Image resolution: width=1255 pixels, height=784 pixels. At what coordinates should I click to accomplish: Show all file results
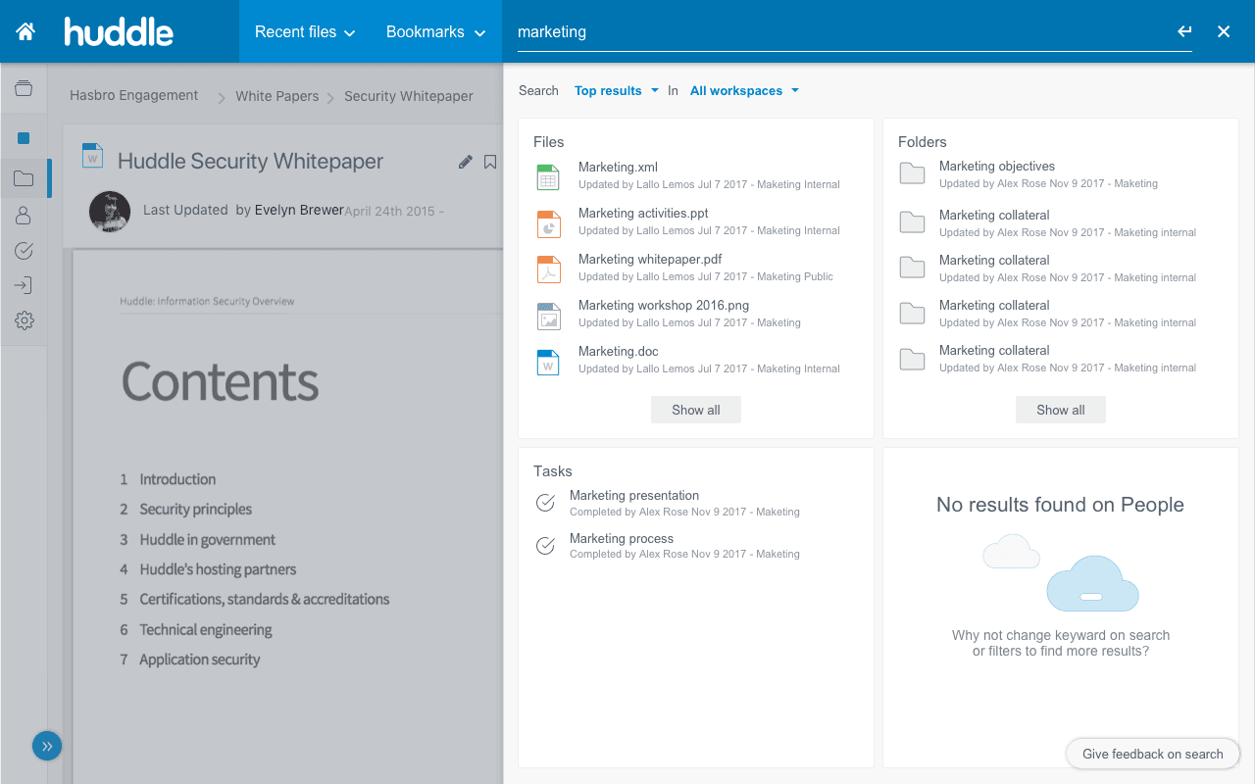(x=696, y=410)
